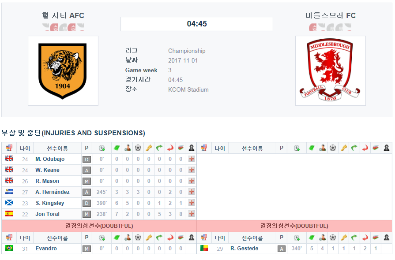Screen dimensions: 395x260
Task: Click the green substitution arrow icon in Hull injuries header
Action: [159, 148]
